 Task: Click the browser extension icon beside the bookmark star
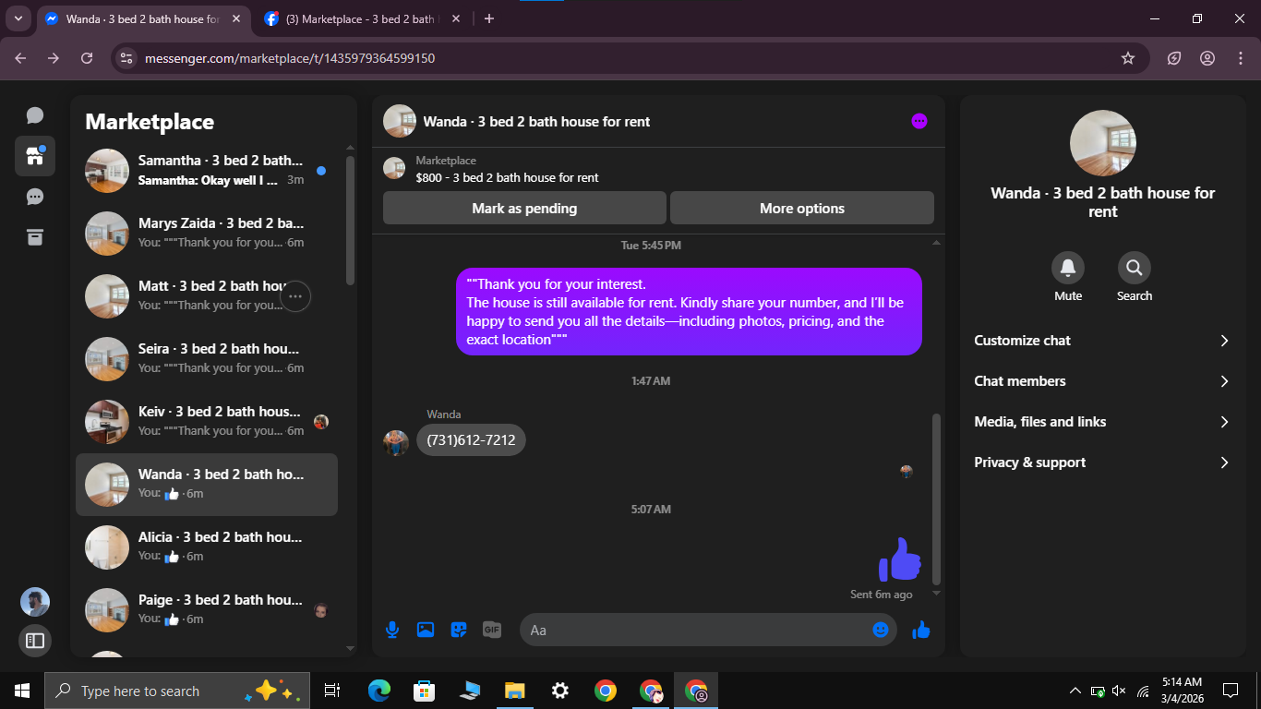coord(1174,58)
